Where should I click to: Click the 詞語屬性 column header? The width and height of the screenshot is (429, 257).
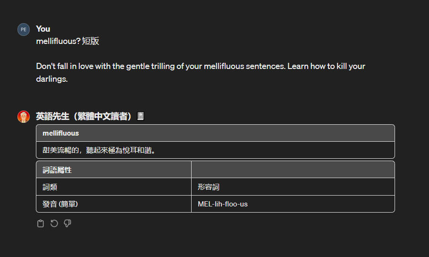[57, 170]
